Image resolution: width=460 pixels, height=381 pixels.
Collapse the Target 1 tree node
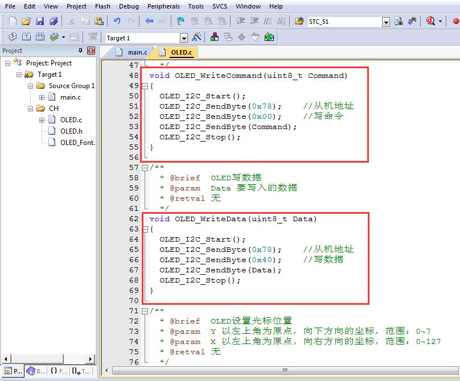19,74
